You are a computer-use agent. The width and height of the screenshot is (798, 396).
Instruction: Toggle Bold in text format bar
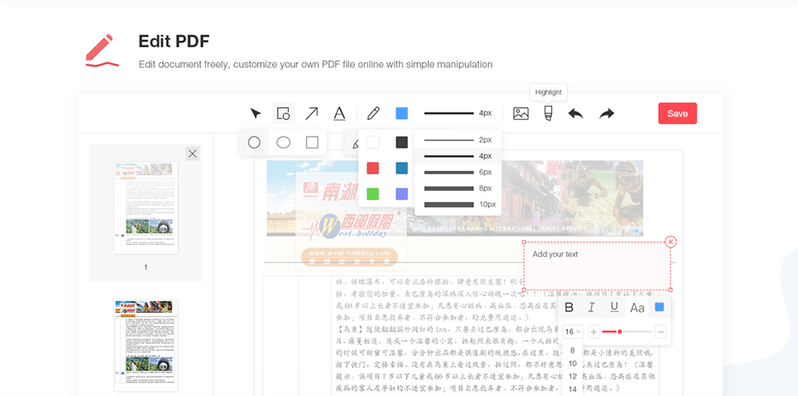(x=569, y=307)
